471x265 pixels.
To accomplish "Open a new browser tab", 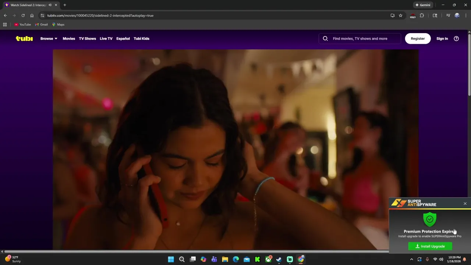I will point(65,5).
